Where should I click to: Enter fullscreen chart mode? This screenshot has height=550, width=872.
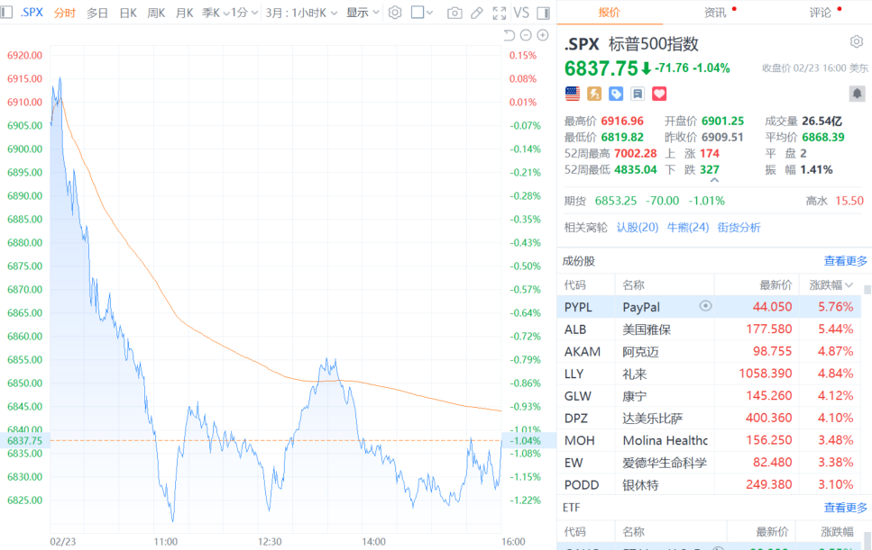click(500, 13)
